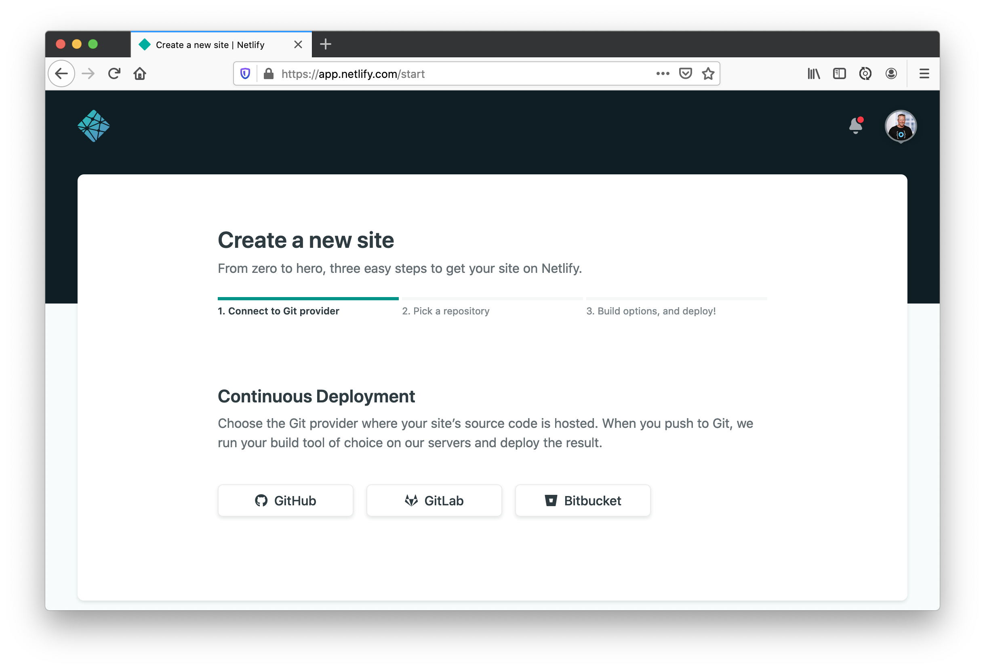
Task: Go to the browser home page
Action: [139, 74]
